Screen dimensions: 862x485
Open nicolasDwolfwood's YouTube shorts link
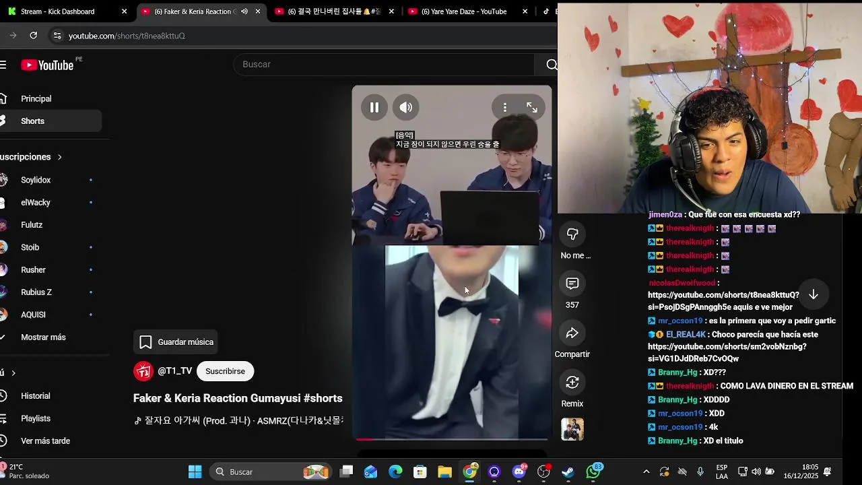(723, 301)
